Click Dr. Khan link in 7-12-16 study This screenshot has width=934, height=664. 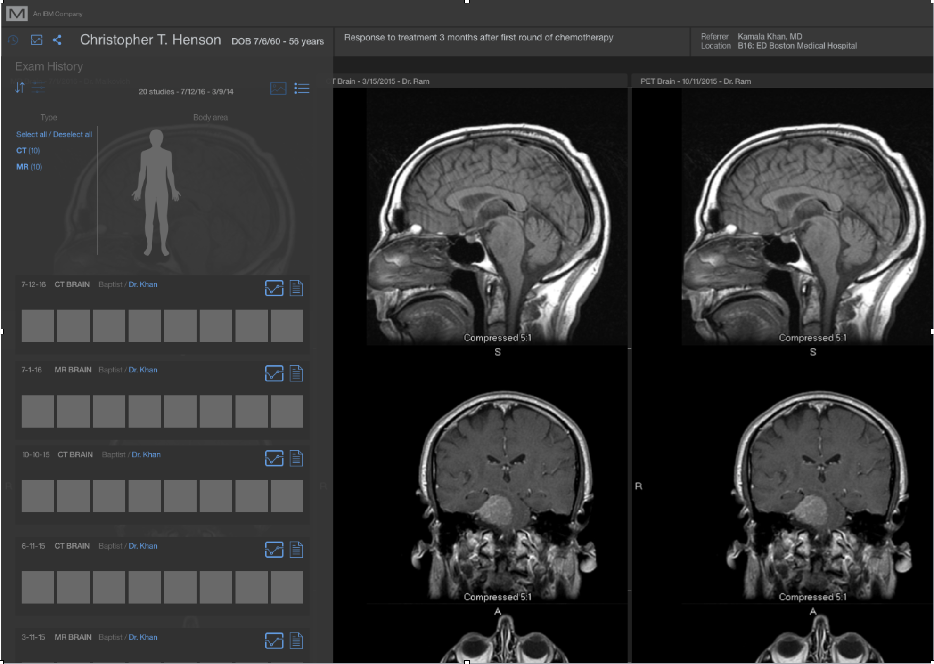point(143,284)
